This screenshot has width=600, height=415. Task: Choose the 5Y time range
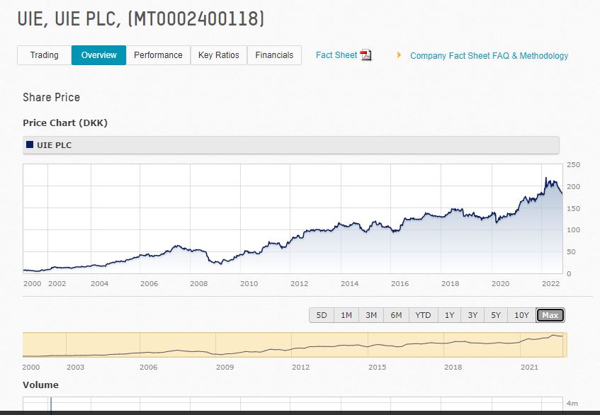[x=496, y=315]
